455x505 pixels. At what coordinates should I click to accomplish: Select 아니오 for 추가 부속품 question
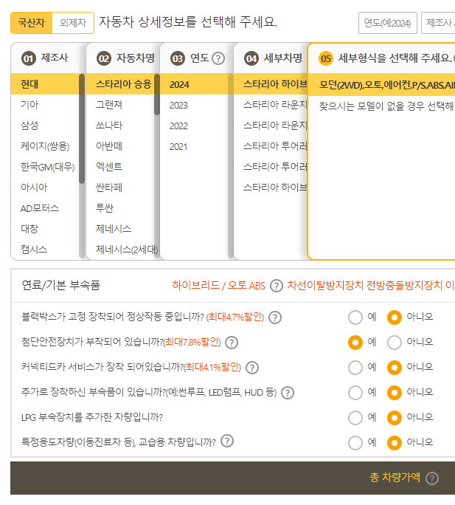pos(395,393)
